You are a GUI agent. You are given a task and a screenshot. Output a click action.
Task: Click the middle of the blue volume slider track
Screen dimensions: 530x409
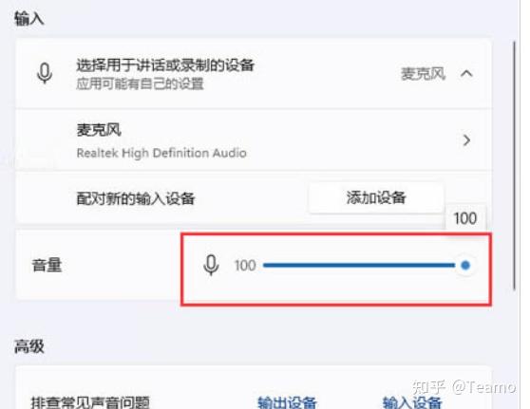[359, 265]
